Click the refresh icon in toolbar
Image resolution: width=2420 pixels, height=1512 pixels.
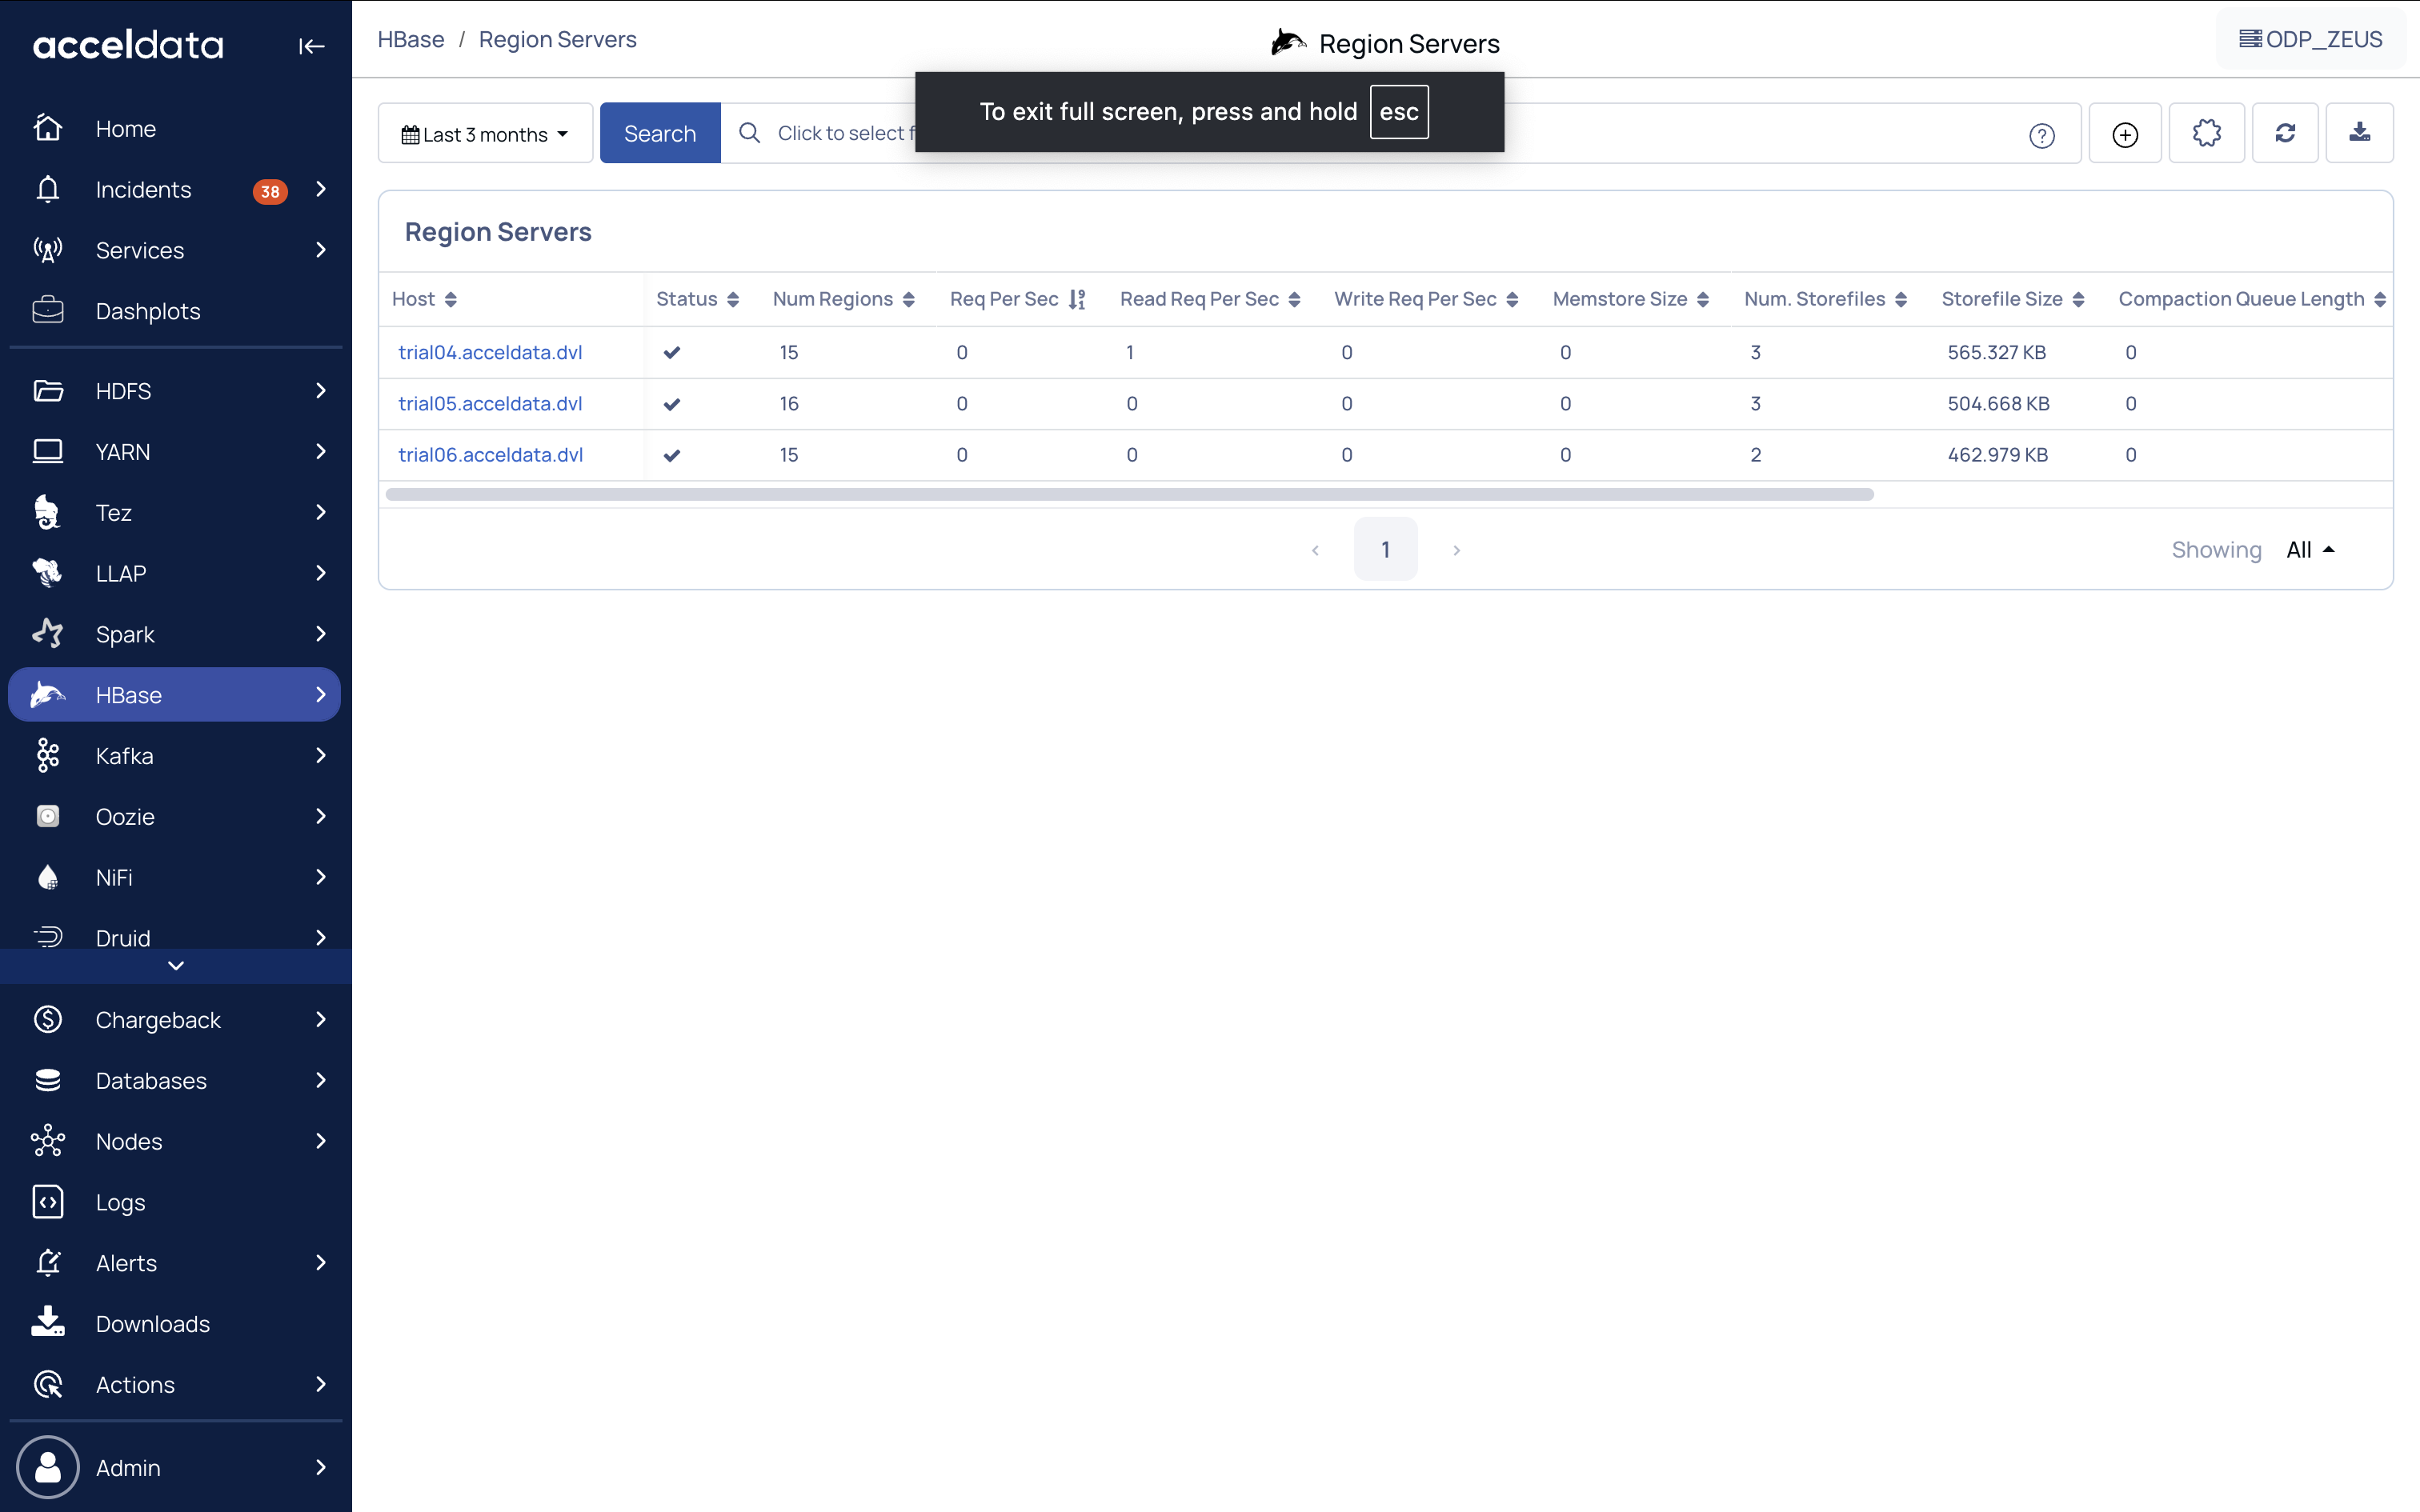(x=2285, y=133)
